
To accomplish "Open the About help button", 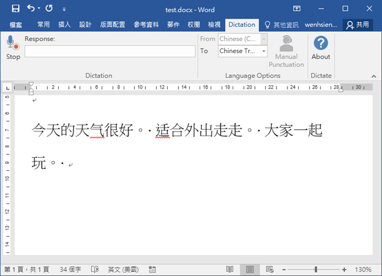I will [321, 48].
